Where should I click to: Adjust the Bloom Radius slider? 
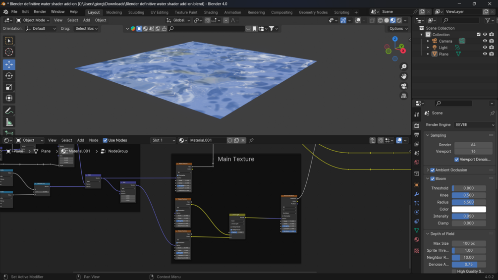click(x=469, y=202)
